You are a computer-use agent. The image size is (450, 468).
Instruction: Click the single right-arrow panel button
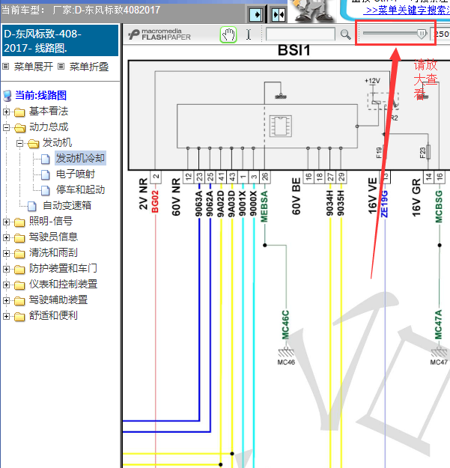click(x=256, y=15)
